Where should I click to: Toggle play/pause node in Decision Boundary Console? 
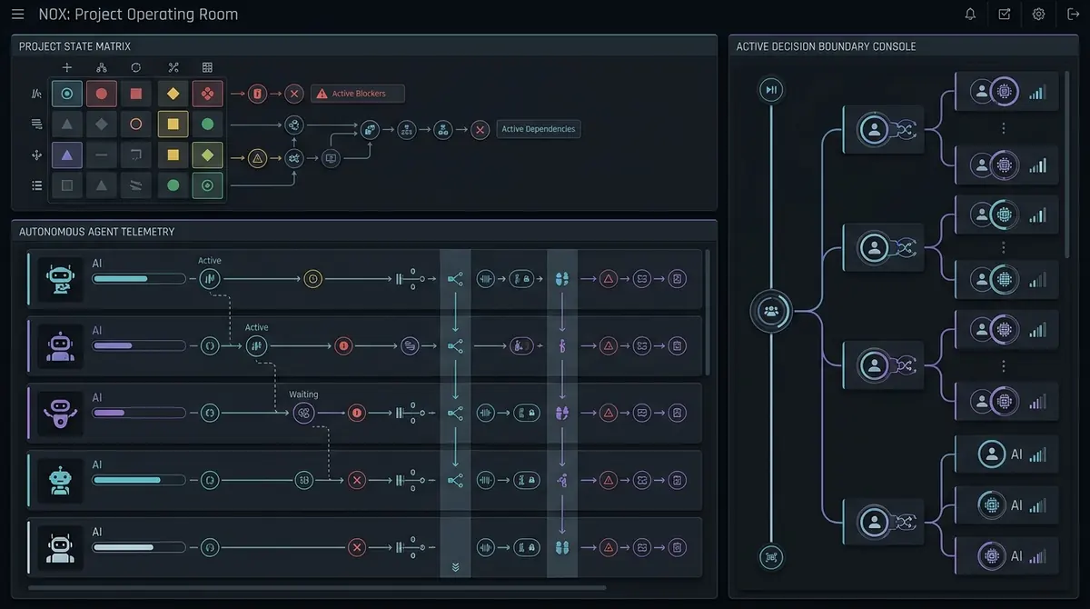(771, 89)
